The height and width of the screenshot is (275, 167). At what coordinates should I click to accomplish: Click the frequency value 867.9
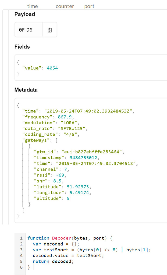(65, 117)
